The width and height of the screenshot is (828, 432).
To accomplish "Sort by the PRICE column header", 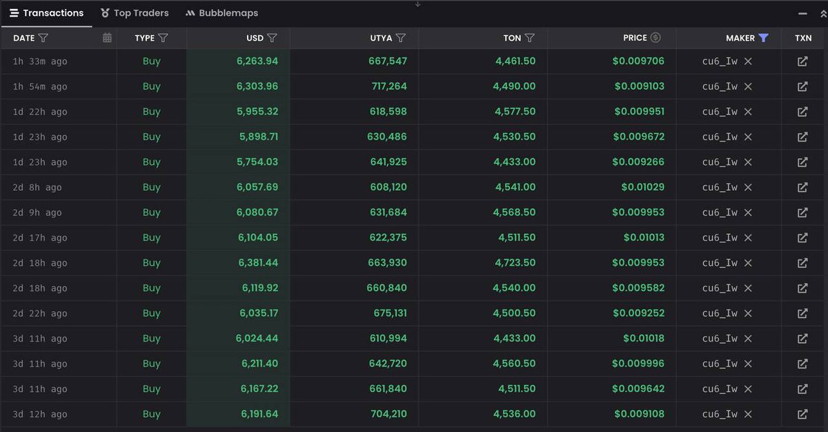I will [635, 38].
